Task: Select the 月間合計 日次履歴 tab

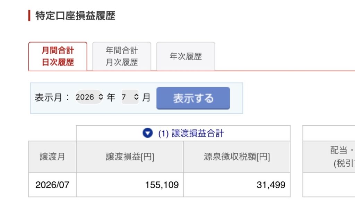Action: point(58,56)
